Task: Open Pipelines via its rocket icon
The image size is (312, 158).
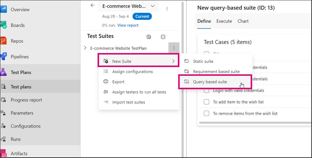Action: point(4,57)
